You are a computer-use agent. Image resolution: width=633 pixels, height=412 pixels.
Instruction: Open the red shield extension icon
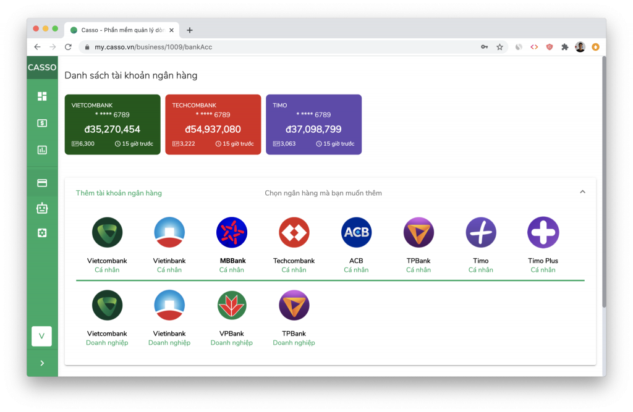(550, 47)
